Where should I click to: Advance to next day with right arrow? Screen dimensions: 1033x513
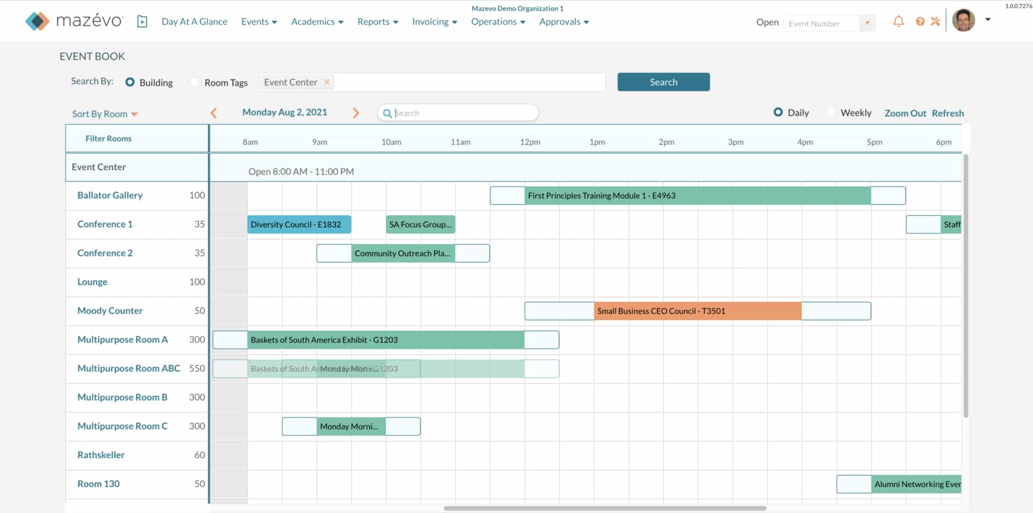pos(356,113)
